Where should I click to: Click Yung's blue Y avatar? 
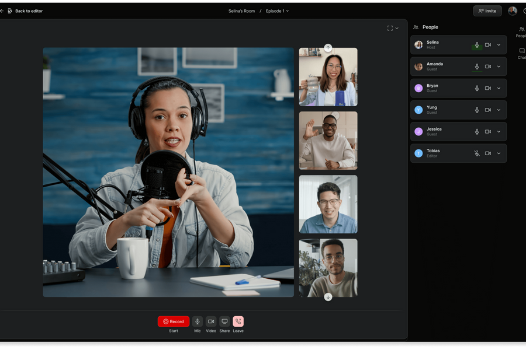pos(418,110)
